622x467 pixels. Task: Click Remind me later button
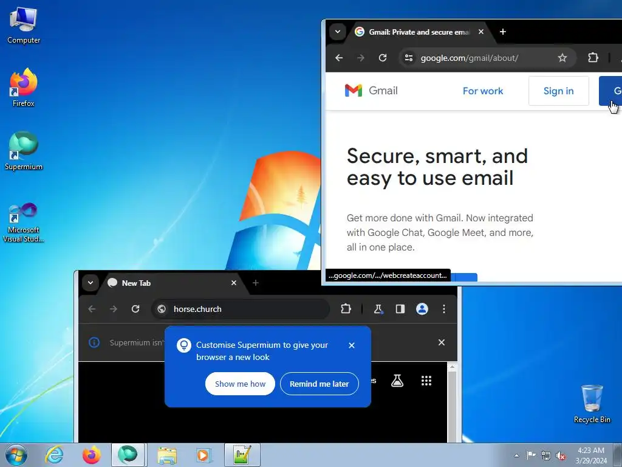tap(320, 384)
